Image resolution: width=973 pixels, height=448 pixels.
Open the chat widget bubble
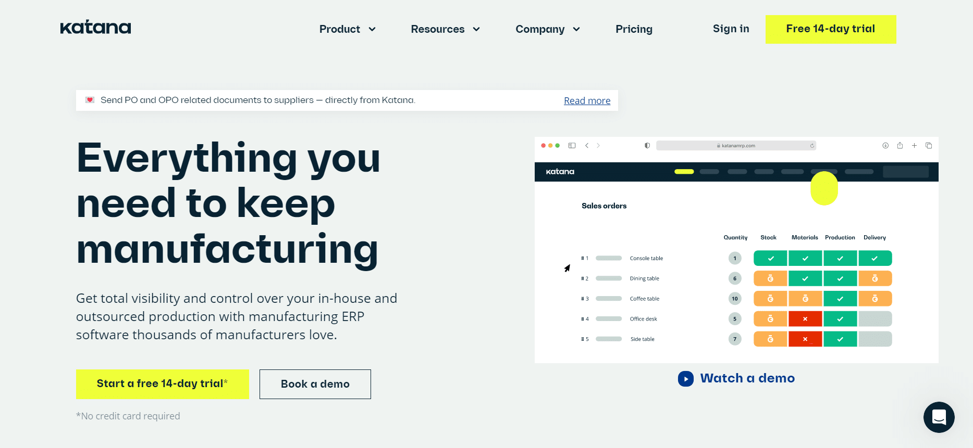[939, 417]
